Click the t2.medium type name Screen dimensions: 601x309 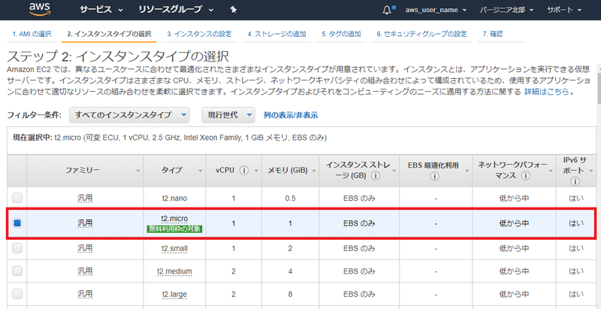tap(174, 271)
